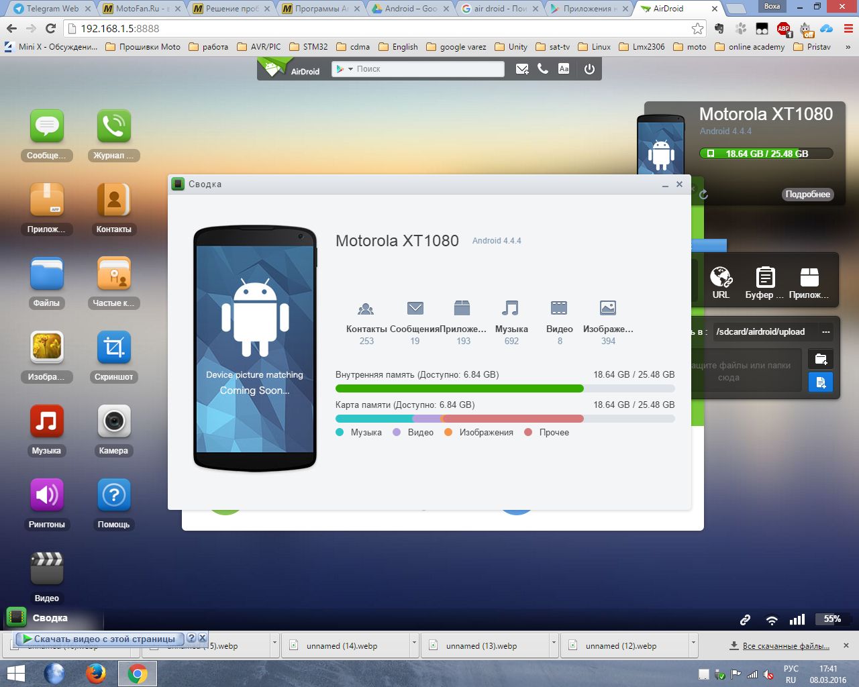Open the Files (Файлы) desktop icon

[x=47, y=274]
